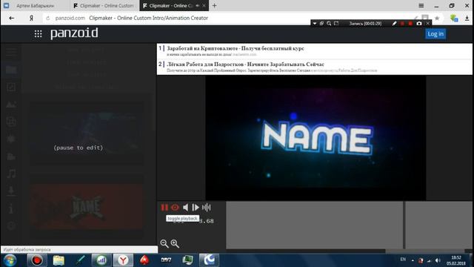Open the effects gear-like panel in the sidebar
Image resolution: width=474 pixels, height=267 pixels.
coord(11,139)
